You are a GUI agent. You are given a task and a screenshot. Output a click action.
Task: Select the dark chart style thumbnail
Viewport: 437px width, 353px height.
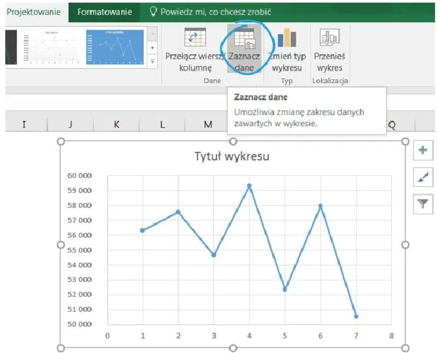(x=11, y=47)
